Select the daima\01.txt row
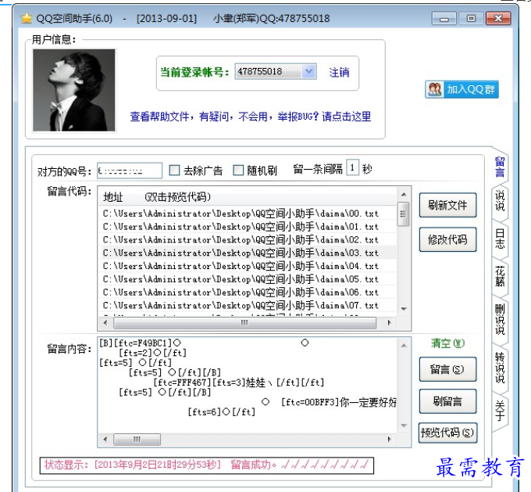The image size is (531, 492). click(x=248, y=226)
